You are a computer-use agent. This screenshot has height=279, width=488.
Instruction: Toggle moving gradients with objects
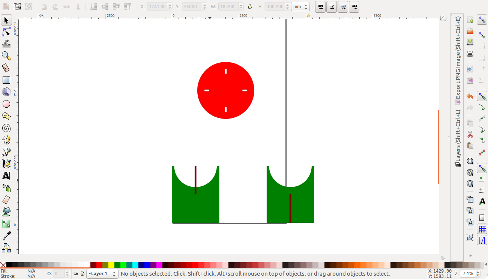343,7
